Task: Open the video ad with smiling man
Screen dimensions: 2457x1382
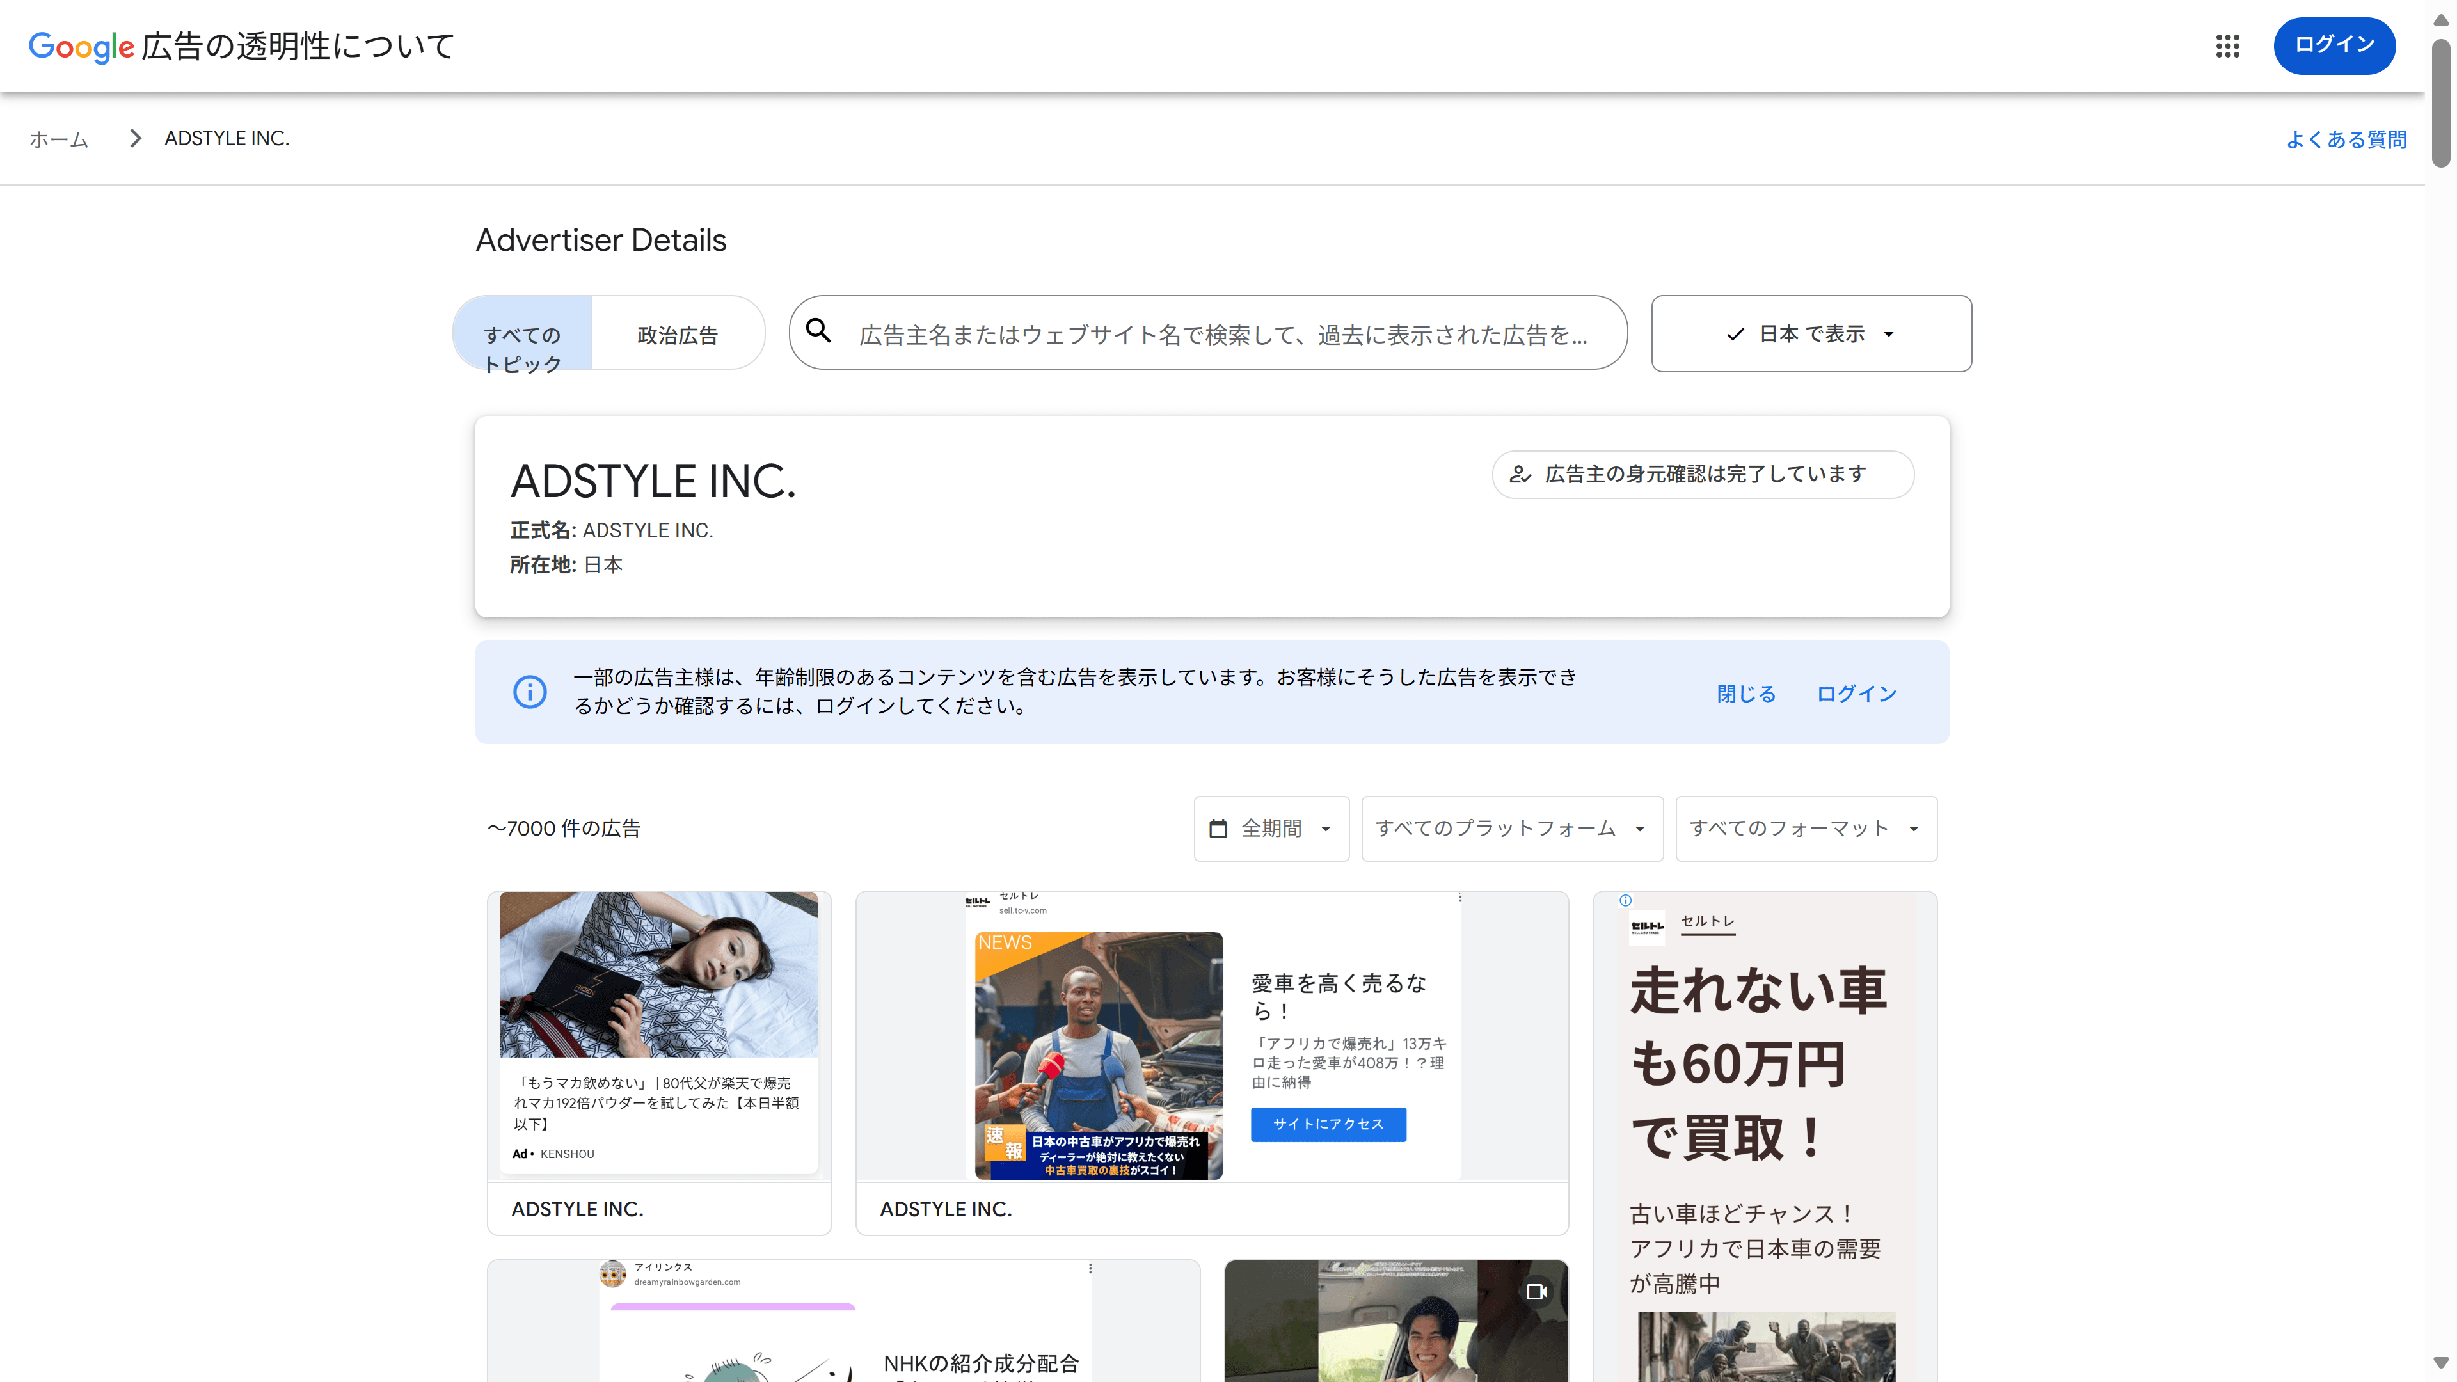Action: pos(1396,1321)
